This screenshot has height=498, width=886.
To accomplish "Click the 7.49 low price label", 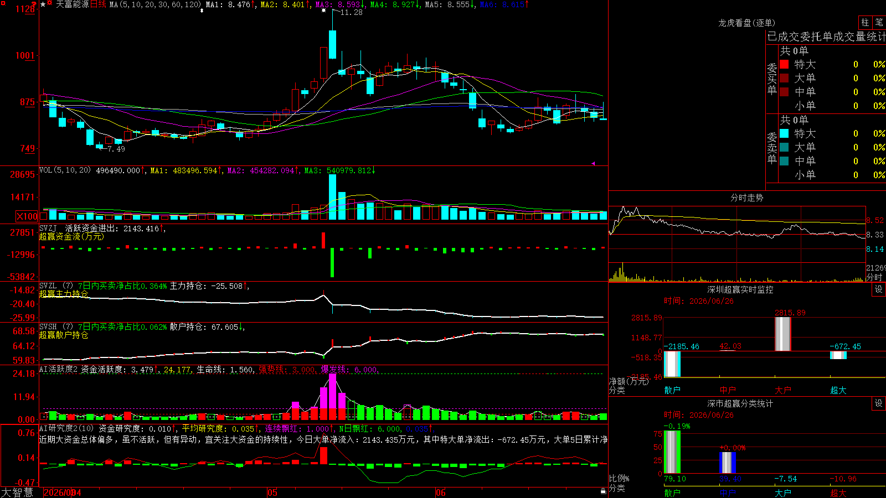I will 116,149.
